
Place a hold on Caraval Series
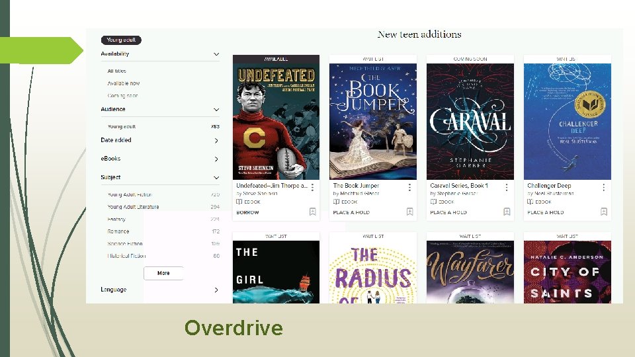pos(448,212)
